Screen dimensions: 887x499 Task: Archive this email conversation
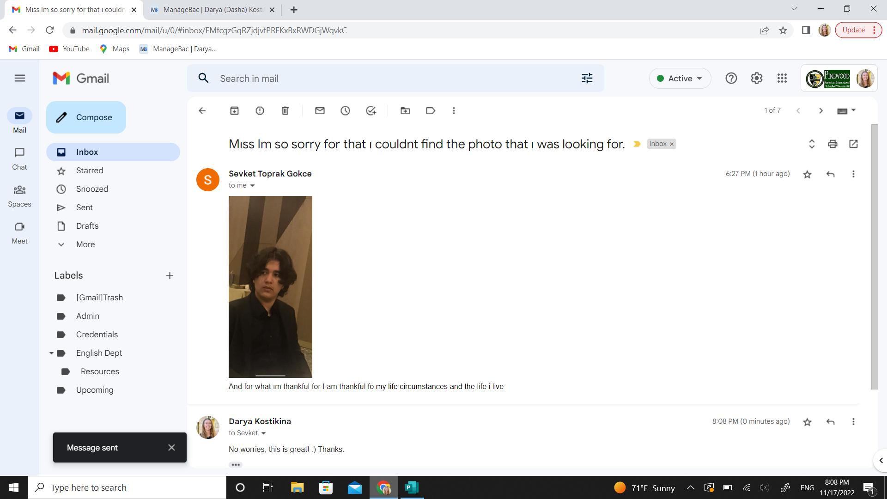[234, 110]
